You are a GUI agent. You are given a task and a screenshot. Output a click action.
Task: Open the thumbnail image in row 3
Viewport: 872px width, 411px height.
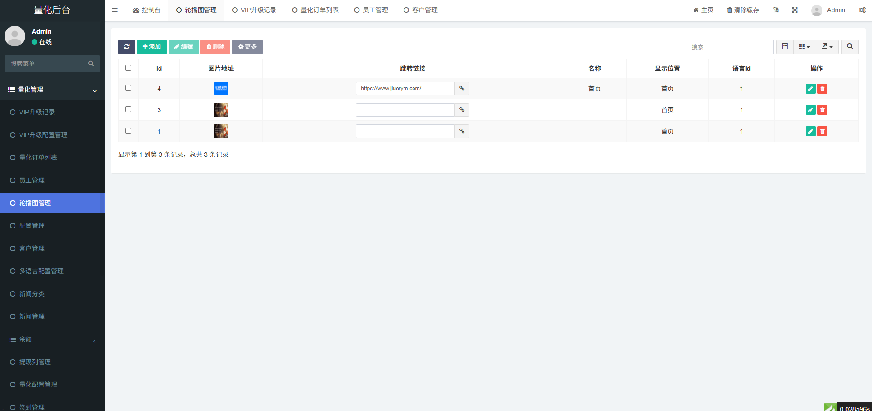pyautogui.click(x=221, y=110)
